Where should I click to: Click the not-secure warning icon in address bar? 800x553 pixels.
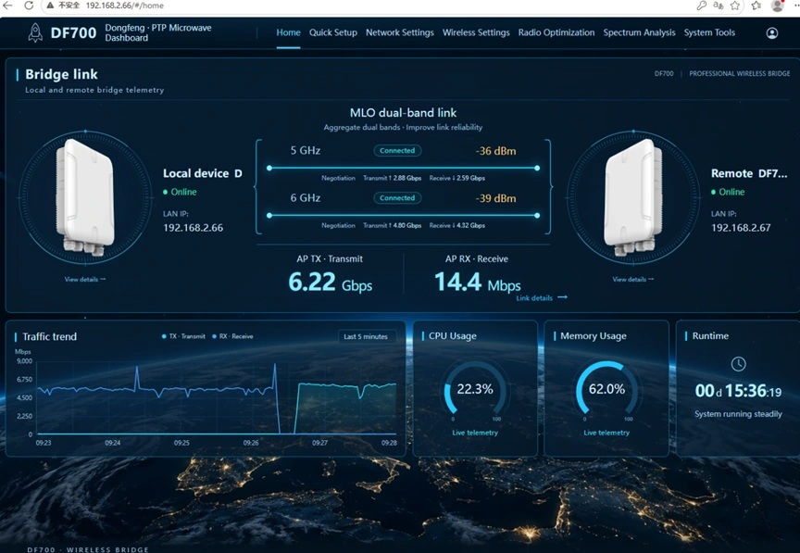50,6
